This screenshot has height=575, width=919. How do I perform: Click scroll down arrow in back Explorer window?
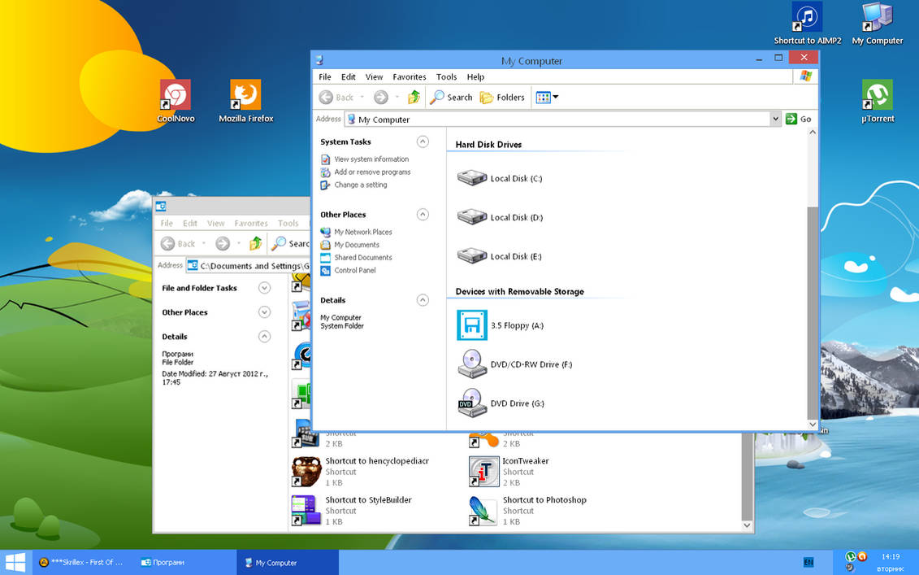[747, 525]
